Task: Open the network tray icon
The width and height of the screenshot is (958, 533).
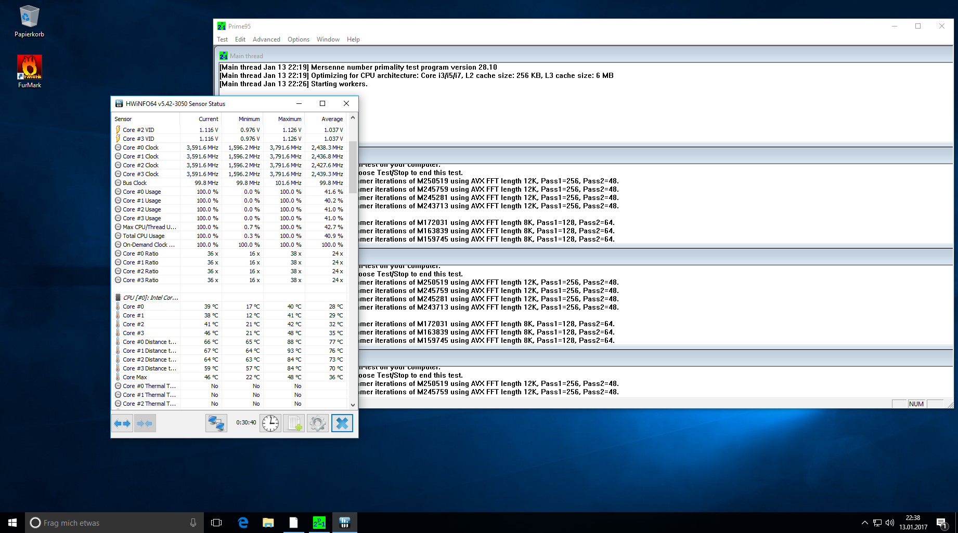Action: 877,523
